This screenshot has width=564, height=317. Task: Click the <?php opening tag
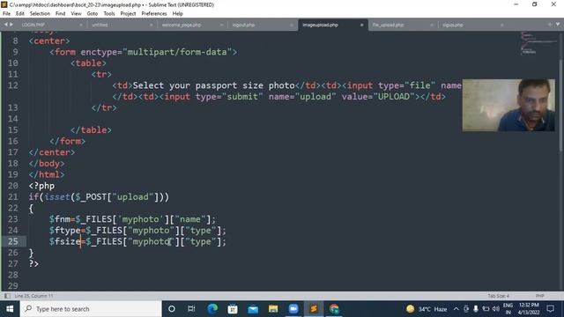click(x=41, y=186)
